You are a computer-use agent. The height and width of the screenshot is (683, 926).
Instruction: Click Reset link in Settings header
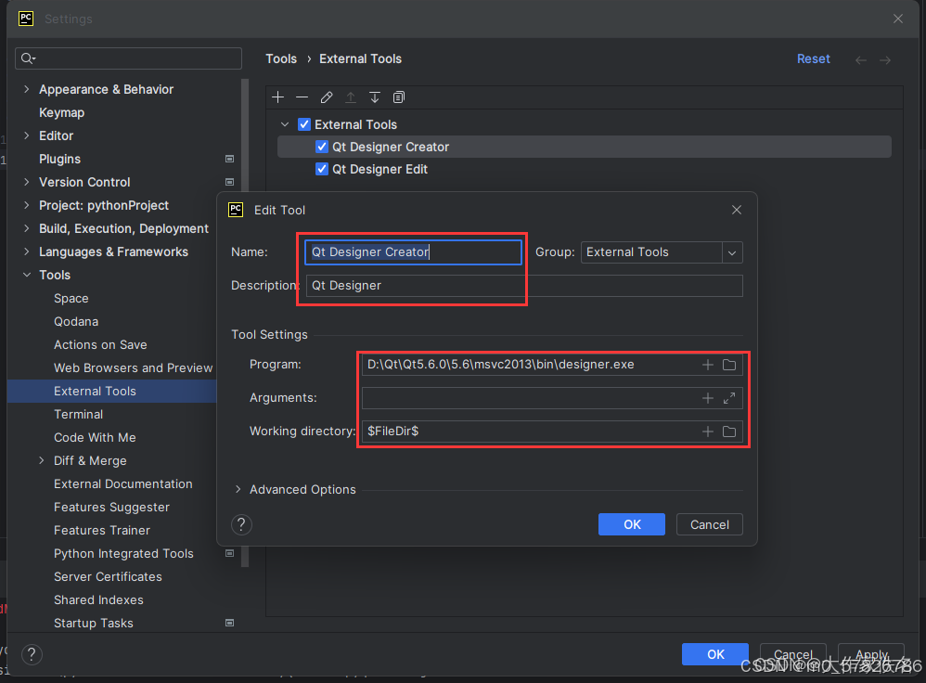pos(813,59)
